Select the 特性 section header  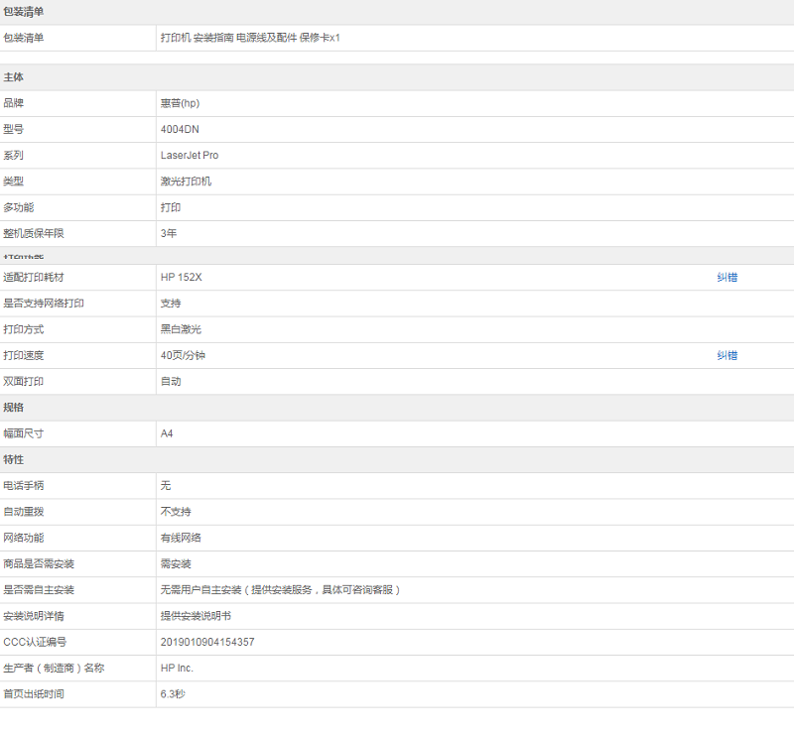13,459
